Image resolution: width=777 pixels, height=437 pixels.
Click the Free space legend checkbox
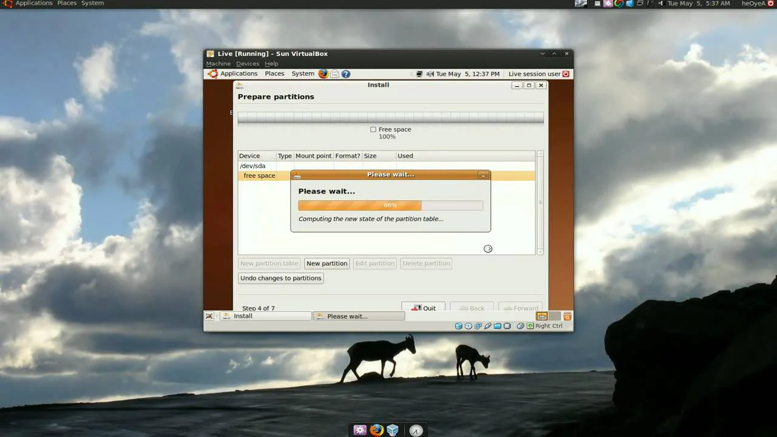[x=373, y=129]
